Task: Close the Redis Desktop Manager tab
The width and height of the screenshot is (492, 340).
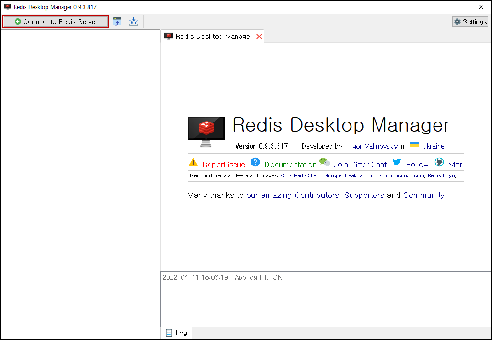Action: coord(259,37)
